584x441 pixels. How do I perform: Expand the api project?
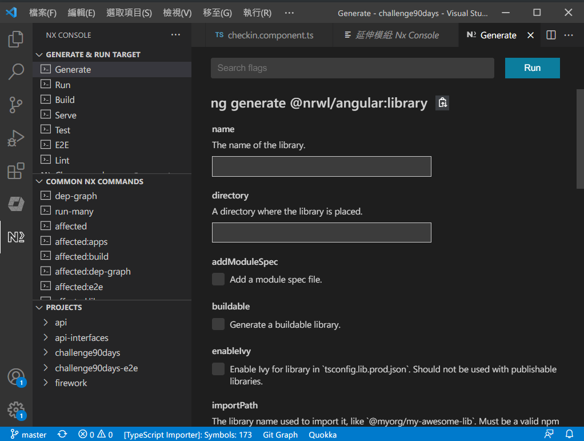[46, 323]
